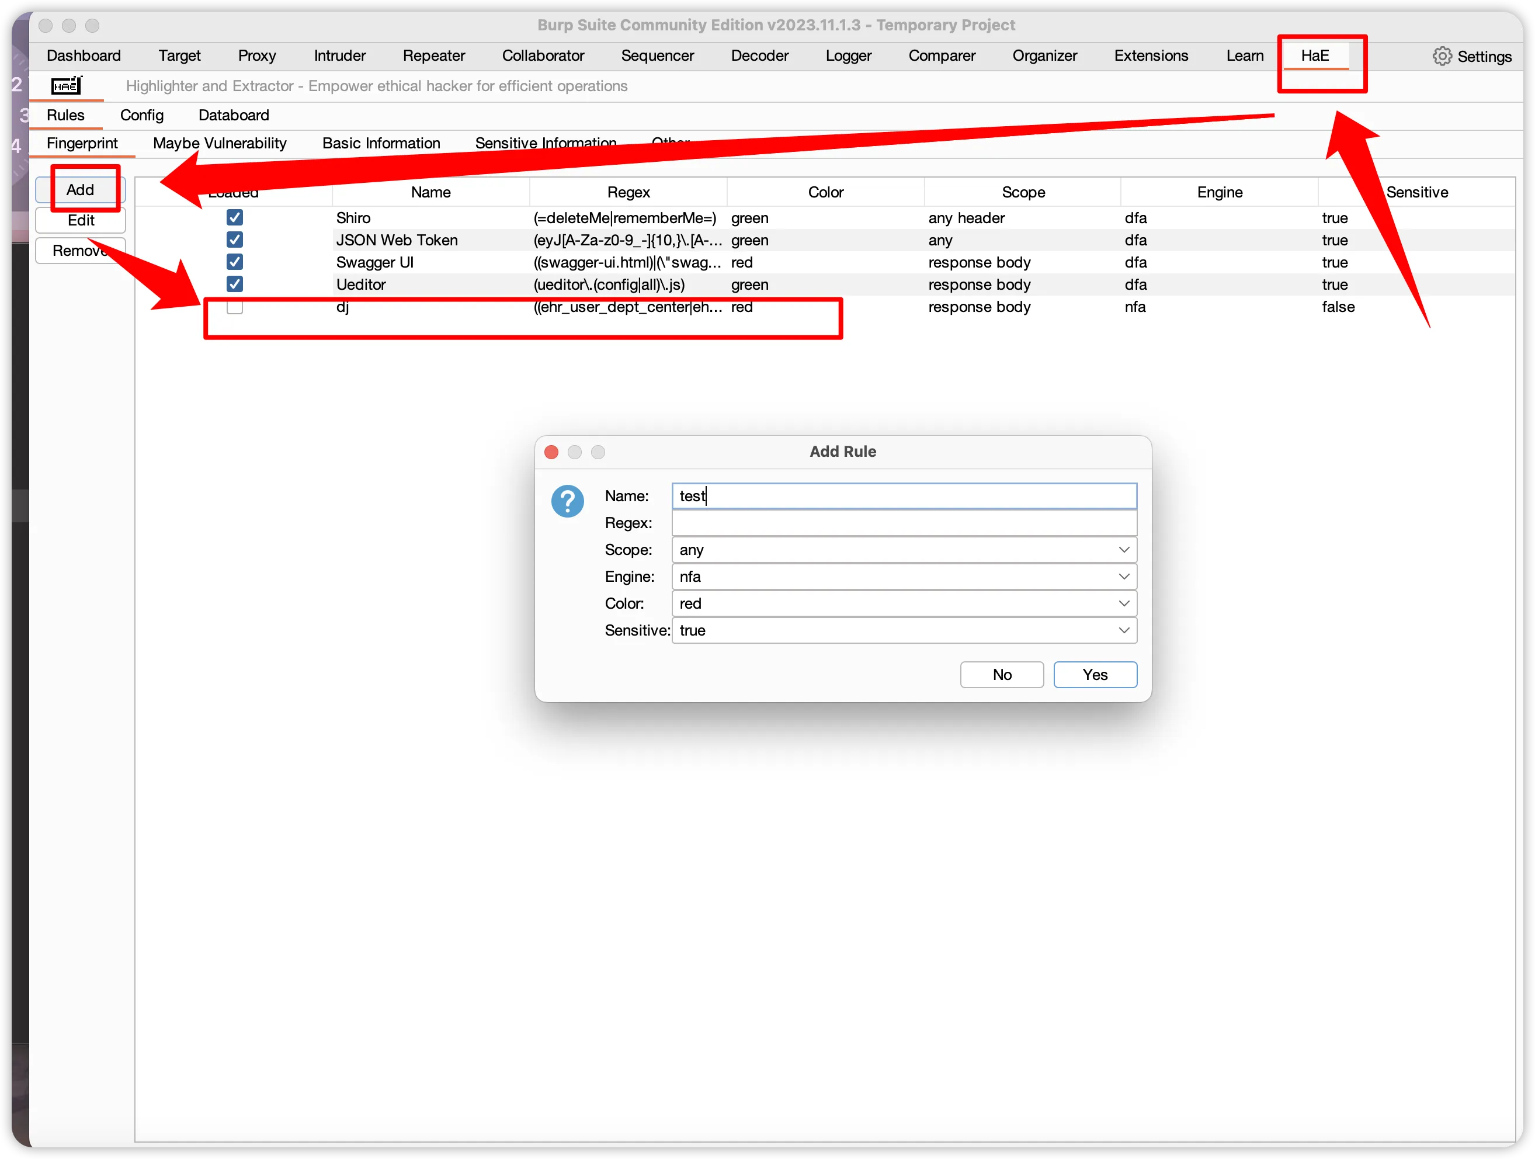Open the Color dropdown showing red
The width and height of the screenshot is (1535, 1159).
coord(904,604)
